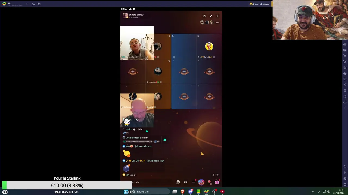Tap the audio waveform icon in chat bar

(x=186, y=182)
